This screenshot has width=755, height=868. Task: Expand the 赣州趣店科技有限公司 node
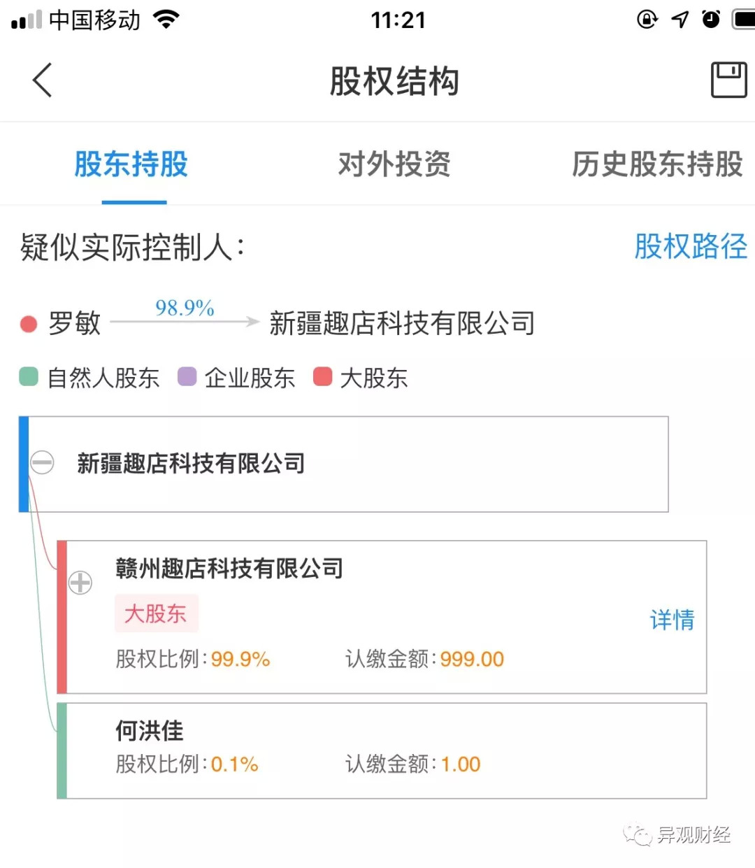coord(80,582)
